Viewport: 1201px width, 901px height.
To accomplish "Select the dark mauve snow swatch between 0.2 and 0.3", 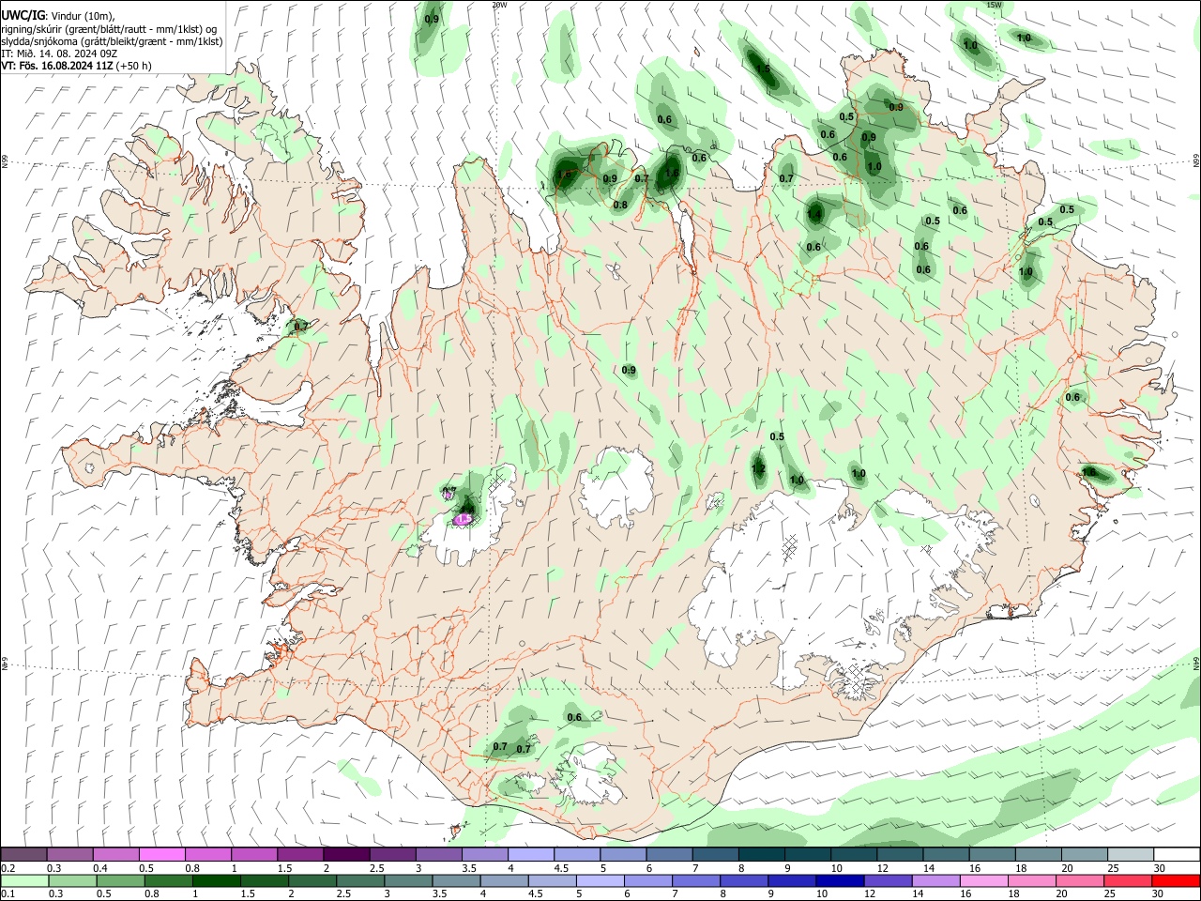I will click(x=23, y=854).
